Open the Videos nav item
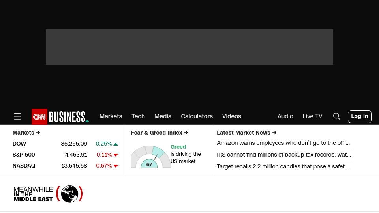This screenshot has height=213, width=379. (232, 116)
